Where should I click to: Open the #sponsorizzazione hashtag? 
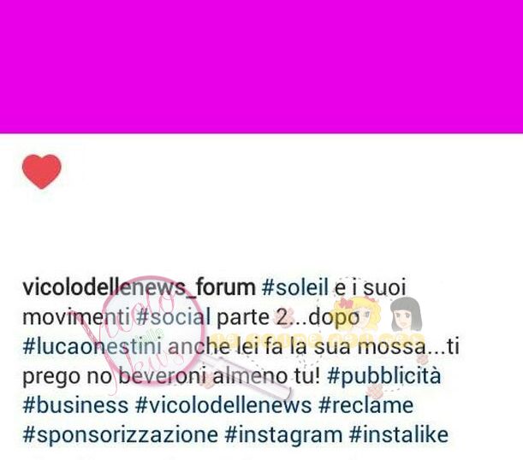120,435
